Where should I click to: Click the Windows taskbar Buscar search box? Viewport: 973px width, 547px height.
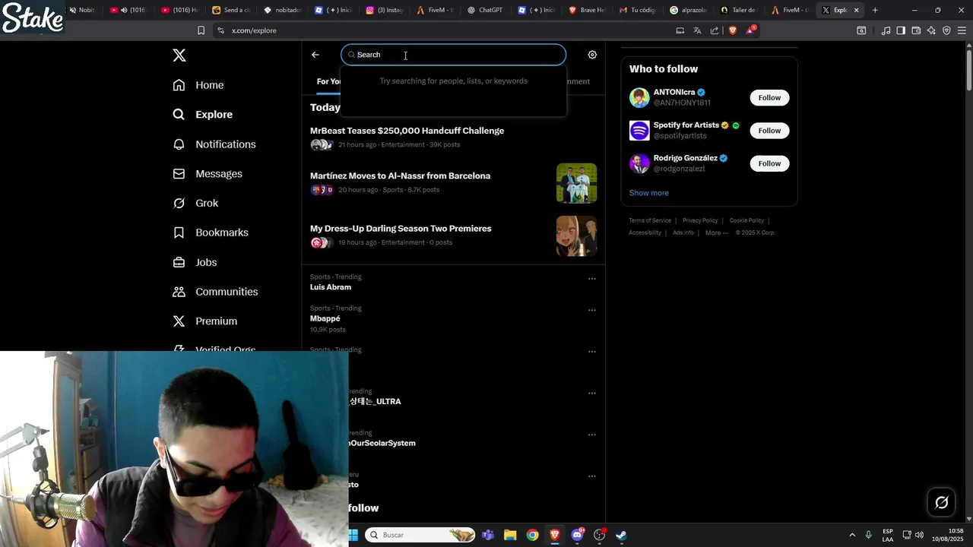click(x=420, y=535)
